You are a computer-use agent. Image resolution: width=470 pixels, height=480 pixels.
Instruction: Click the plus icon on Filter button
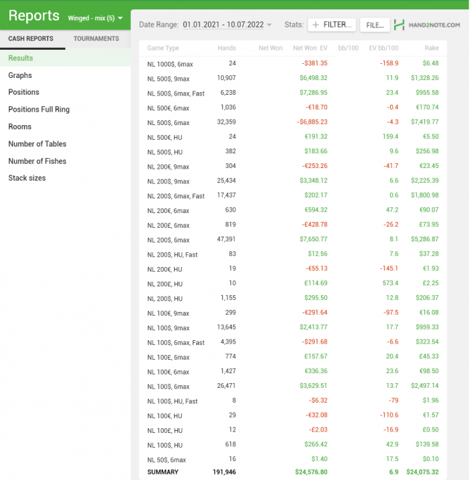pos(316,25)
